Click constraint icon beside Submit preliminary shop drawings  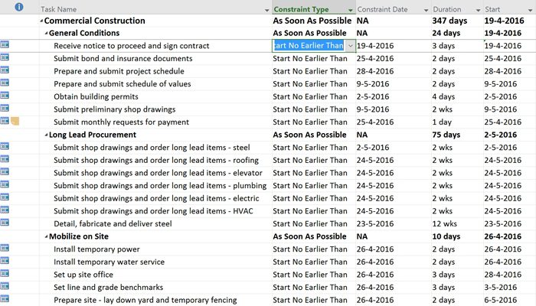pos(5,108)
